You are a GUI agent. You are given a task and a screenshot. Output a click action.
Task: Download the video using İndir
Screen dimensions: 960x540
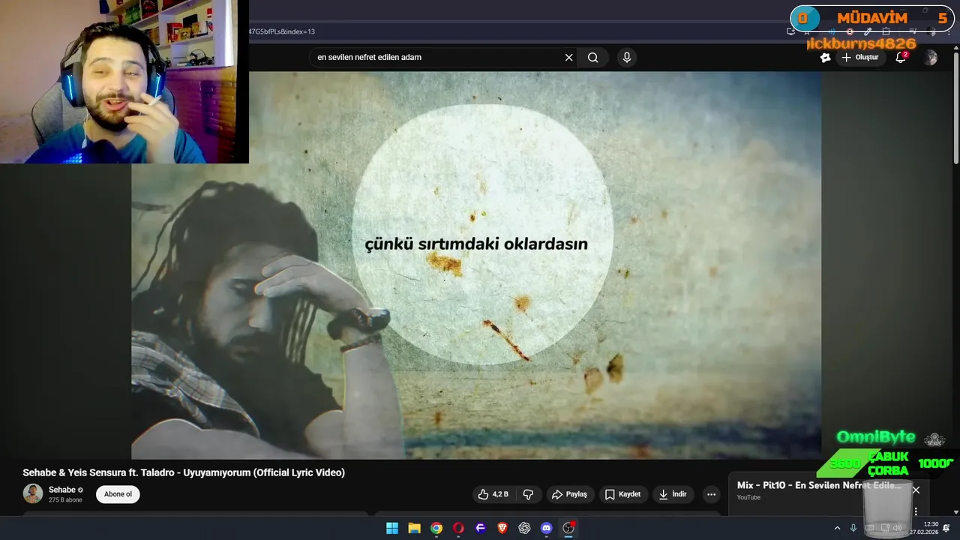[x=673, y=494]
